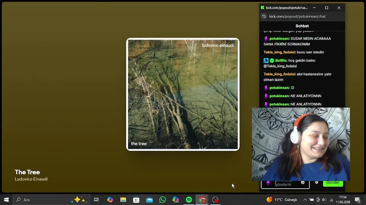Click the Sohbet chat header
Viewport: 366px width, 205px height.
coord(302,26)
